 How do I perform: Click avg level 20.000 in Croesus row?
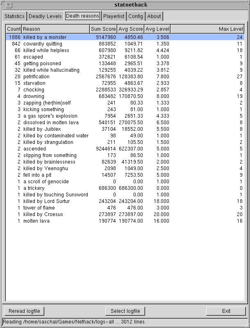tap(161, 214)
